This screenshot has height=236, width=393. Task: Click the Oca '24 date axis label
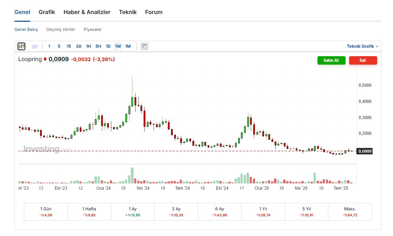pyautogui.click(x=104, y=188)
